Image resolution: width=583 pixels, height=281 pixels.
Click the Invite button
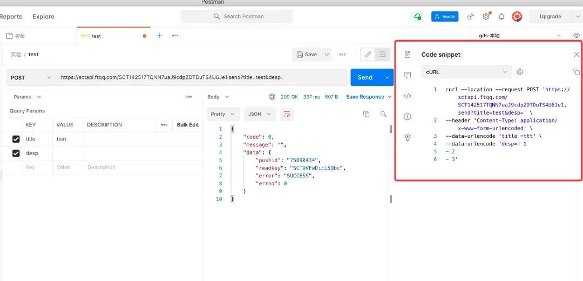[x=444, y=17]
